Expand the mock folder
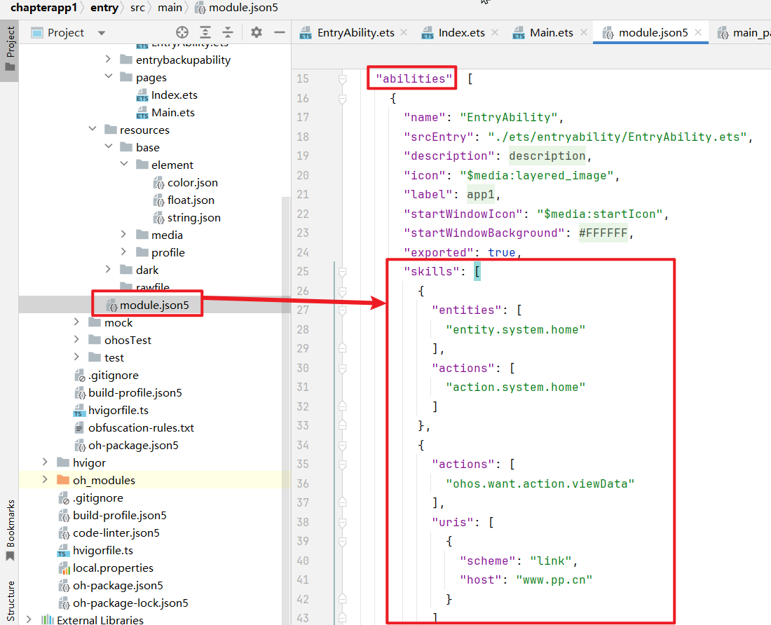Screen dimensions: 771x625 pos(76,322)
